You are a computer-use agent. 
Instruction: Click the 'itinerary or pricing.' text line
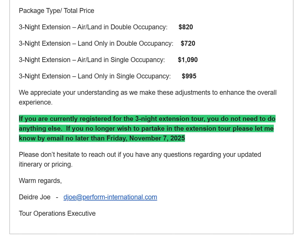click(x=45, y=164)
